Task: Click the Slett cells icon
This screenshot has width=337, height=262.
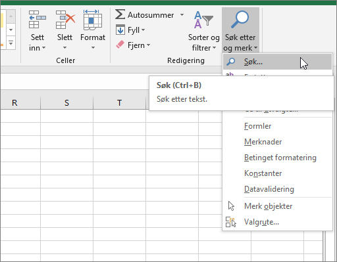Action: pyautogui.click(x=65, y=20)
